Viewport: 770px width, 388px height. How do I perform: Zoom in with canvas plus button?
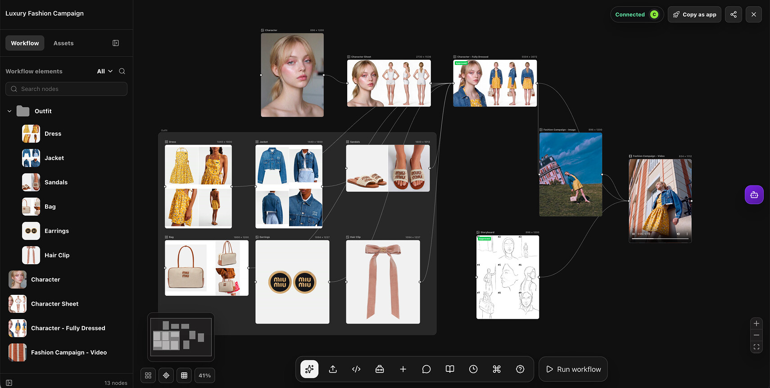coord(756,324)
